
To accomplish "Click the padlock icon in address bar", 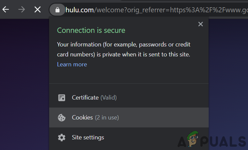I will (x=58, y=10).
